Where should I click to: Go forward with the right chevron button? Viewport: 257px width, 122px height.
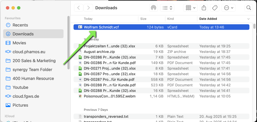click(x=89, y=8)
